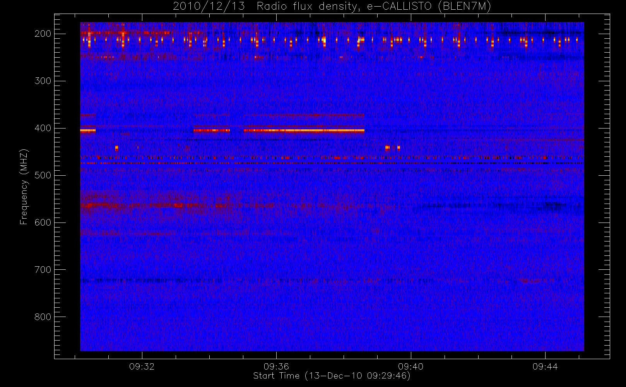
Task: Click the 09:36 time tick label
Action: point(276,366)
